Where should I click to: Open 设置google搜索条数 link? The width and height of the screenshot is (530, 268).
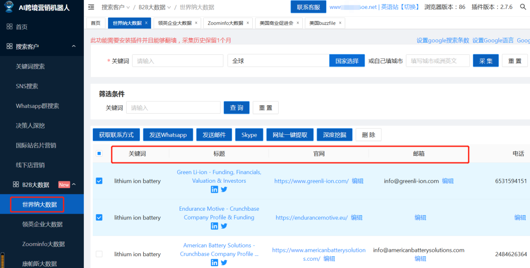click(x=443, y=41)
